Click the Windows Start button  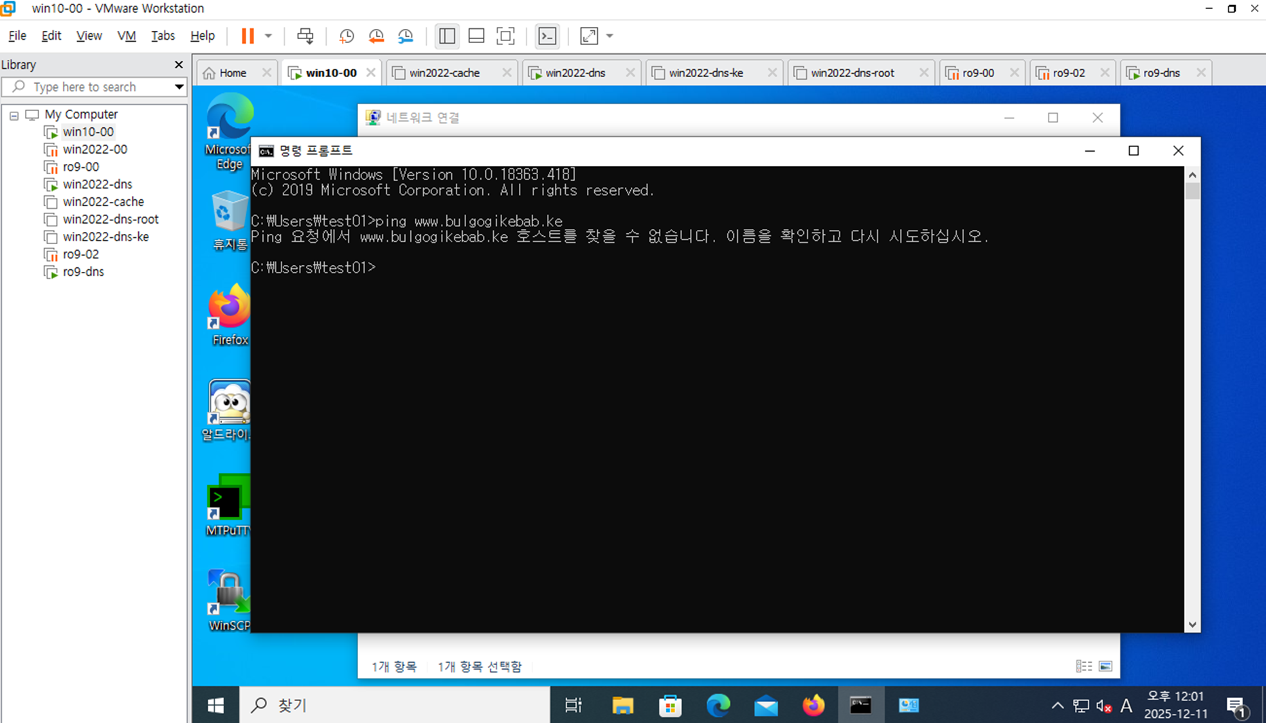[x=215, y=706]
